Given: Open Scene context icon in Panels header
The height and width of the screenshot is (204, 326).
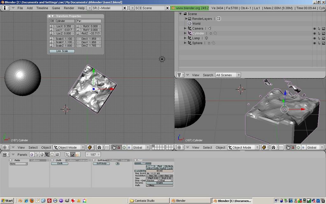Looking at the screenshot, I should pos(57,155).
